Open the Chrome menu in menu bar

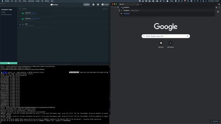7,1
